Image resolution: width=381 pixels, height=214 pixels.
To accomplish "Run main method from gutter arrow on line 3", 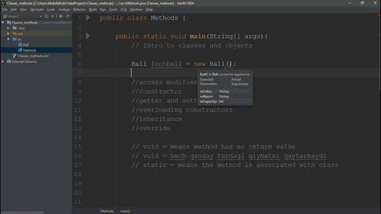I will pos(88,36).
